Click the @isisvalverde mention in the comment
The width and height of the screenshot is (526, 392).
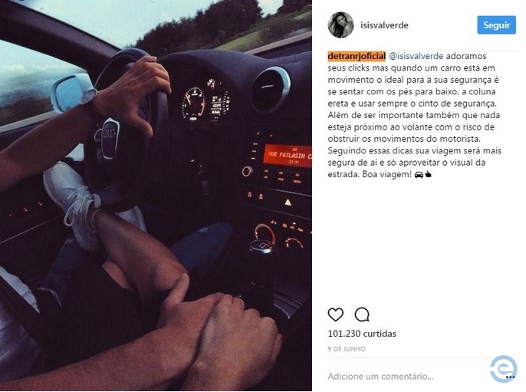click(x=416, y=56)
